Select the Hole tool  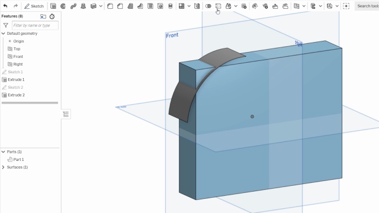point(160,6)
